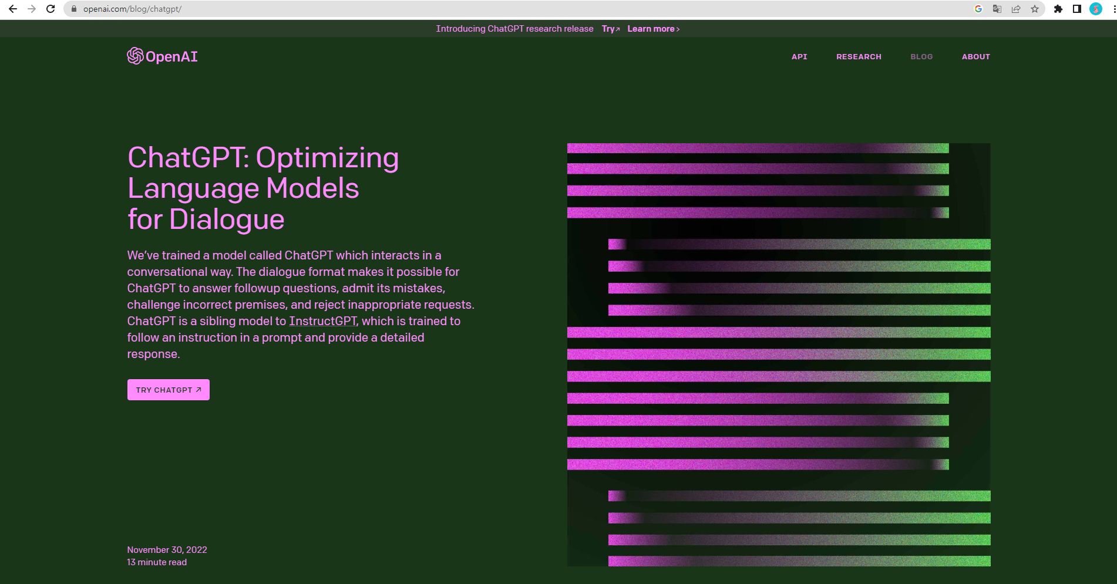Click the 'November 30, 2022' date text
The height and width of the screenshot is (584, 1117).
167,550
